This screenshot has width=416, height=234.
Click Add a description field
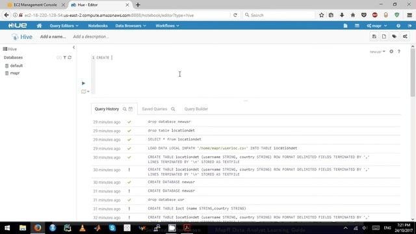pyautogui.click(x=91, y=36)
